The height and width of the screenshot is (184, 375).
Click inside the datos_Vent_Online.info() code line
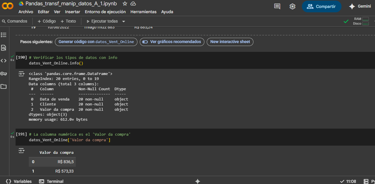[56, 63]
